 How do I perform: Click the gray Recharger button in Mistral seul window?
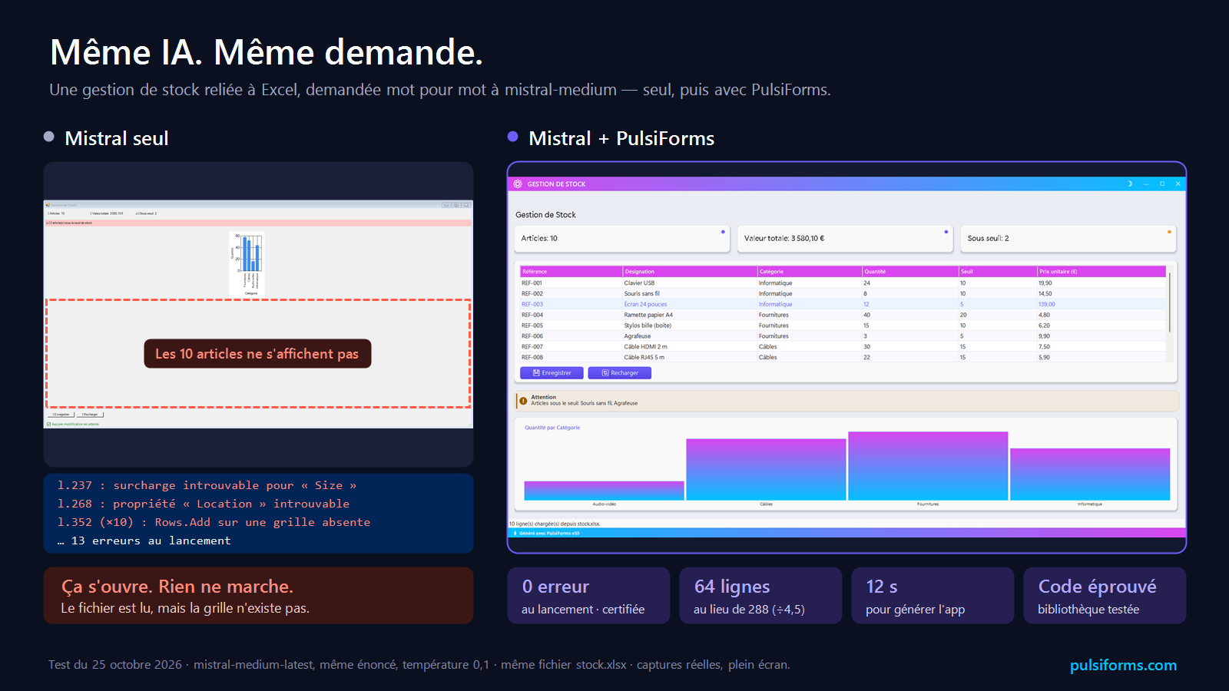point(90,415)
